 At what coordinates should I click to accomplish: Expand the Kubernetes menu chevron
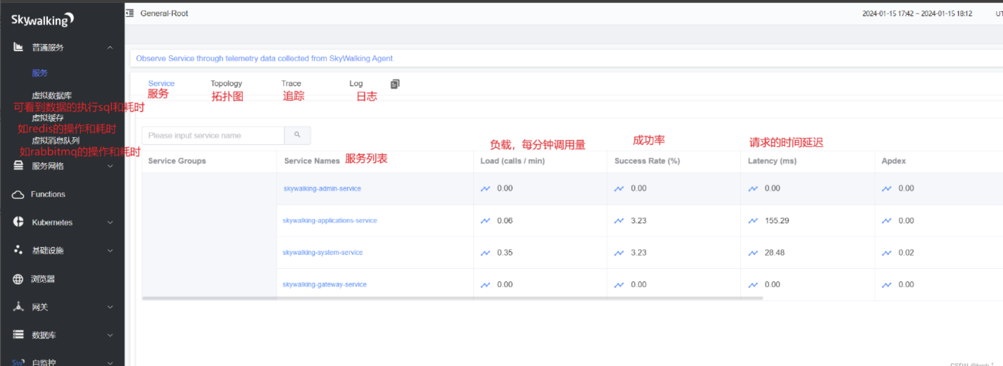point(110,222)
